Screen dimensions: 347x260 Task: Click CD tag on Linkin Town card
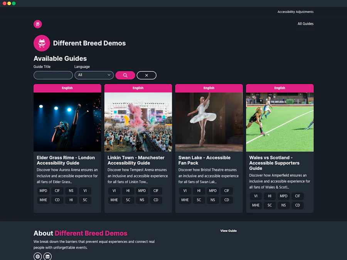pos(156,200)
